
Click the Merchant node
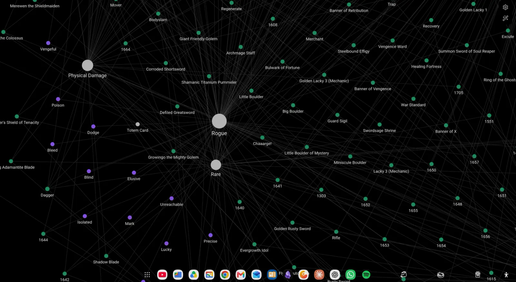click(314, 33)
